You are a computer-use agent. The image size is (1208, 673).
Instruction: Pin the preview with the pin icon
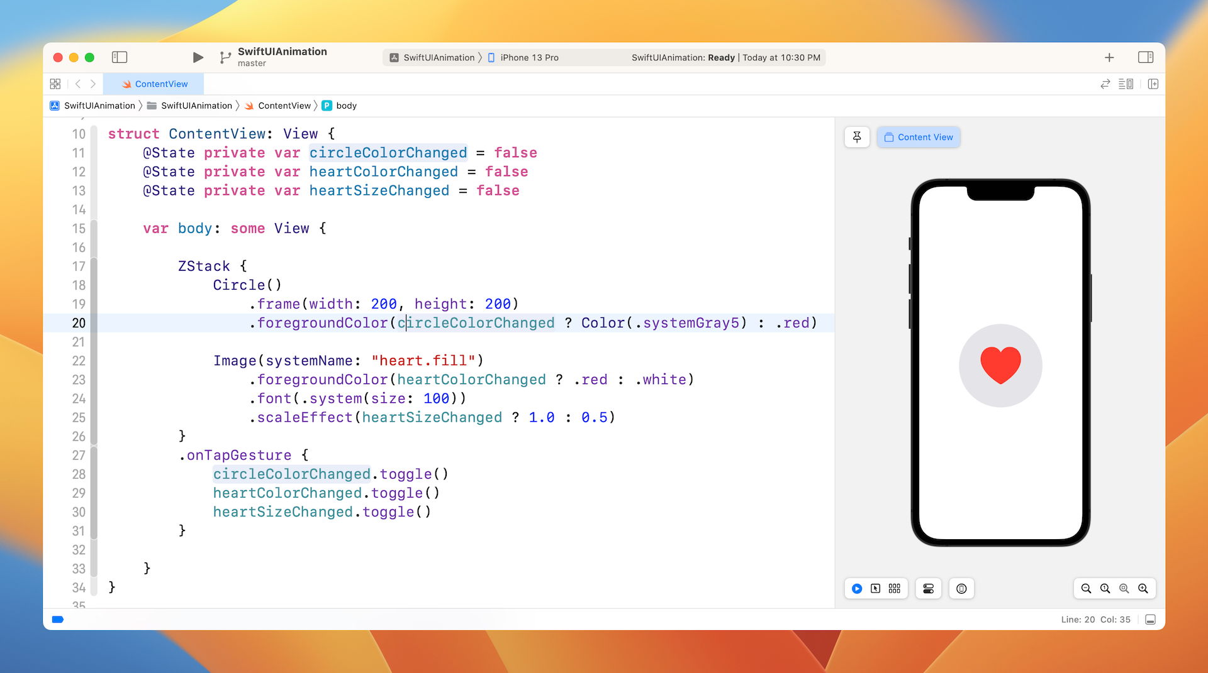(x=857, y=137)
